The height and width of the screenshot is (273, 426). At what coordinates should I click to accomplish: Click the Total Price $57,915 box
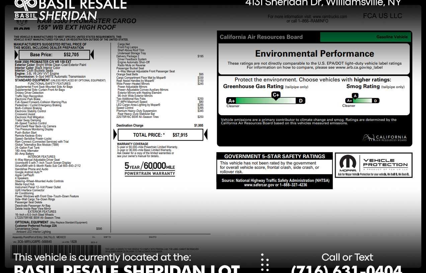click(160, 135)
